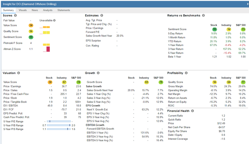Image resolution: width=249 pixels, height=144 pixels.
Task: Click Sales Growth Next Year 20.0% in Estimates
Action: [120, 36]
